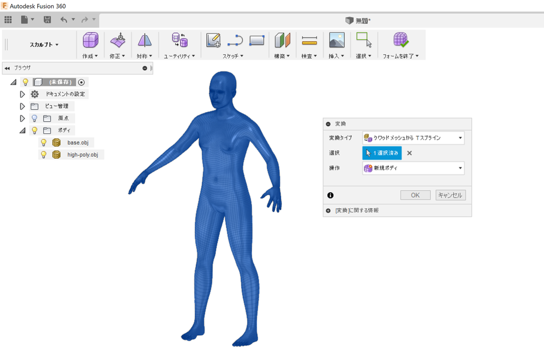Open the スカルプト workspace menu
This screenshot has height=364, width=544.
point(44,45)
